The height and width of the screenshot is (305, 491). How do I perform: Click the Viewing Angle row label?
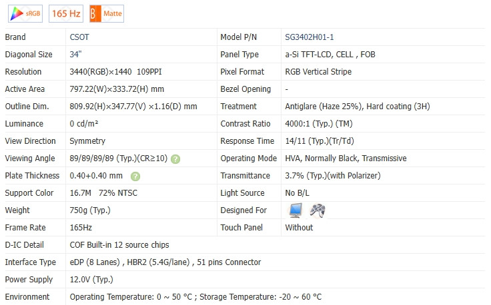click(x=30, y=158)
